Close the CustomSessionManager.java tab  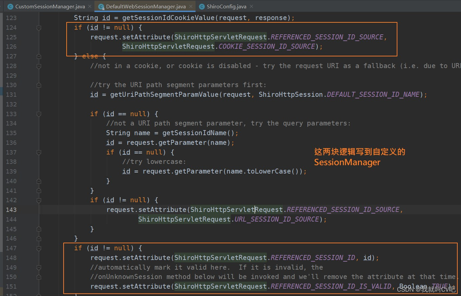tap(90, 6)
